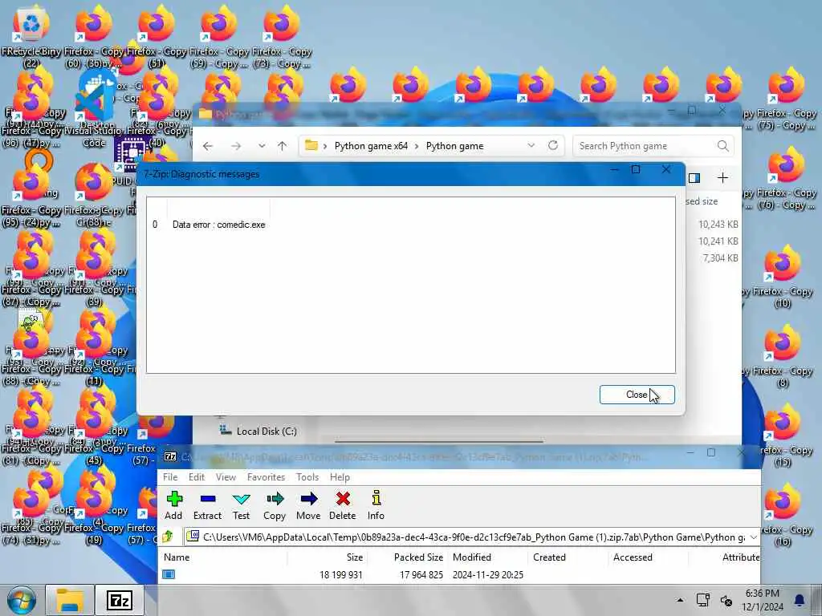Viewport: 822px width, 616px height.
Task: Open the View menu in 7-Zip
Action: (226, 477)
